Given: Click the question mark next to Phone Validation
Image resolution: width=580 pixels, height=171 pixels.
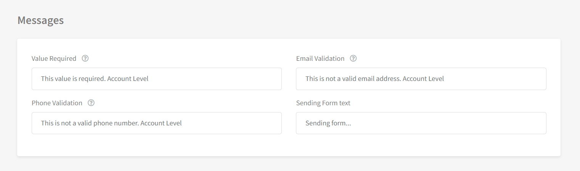Looking at the screenshot, I should pyautogui.click(x=91, y=103).
